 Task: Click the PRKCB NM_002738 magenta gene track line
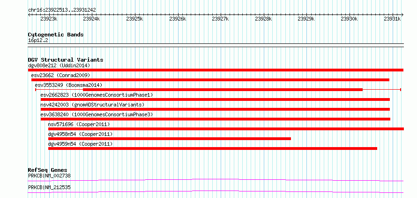[216, 180]
